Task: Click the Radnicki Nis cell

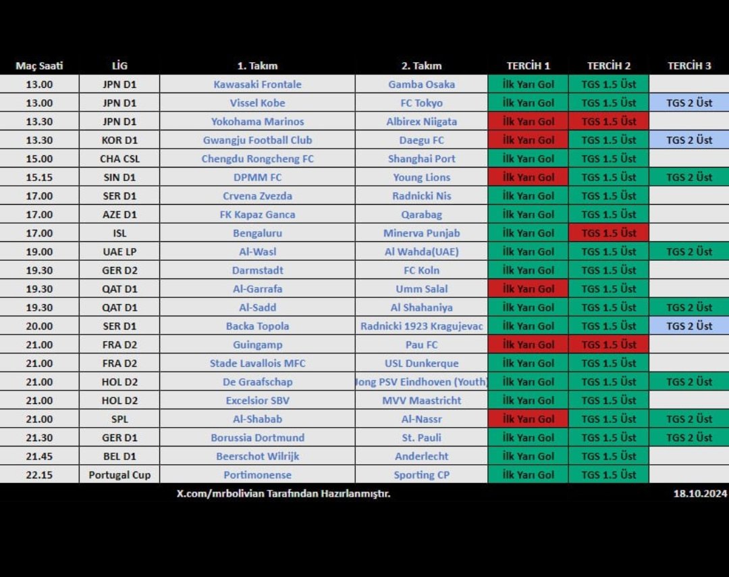Action: (421, 196)
